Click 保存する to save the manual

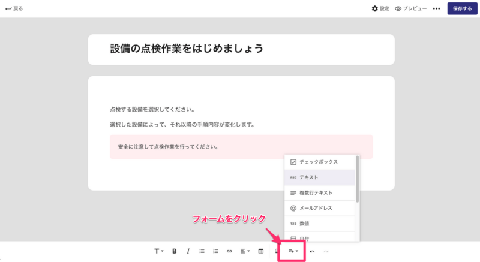[x=462, y=8]
